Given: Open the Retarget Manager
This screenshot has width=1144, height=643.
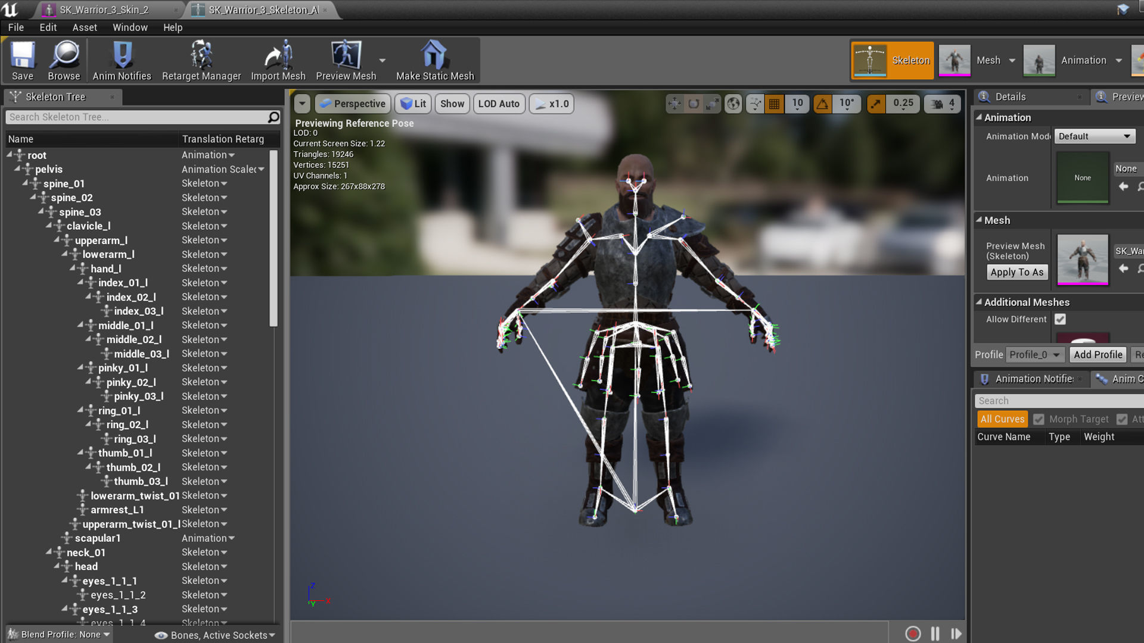Looking at the screenshot, I should click(x=201, y=60).
